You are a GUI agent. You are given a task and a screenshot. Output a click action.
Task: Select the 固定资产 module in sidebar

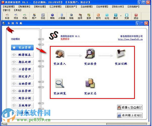point(22,77)
